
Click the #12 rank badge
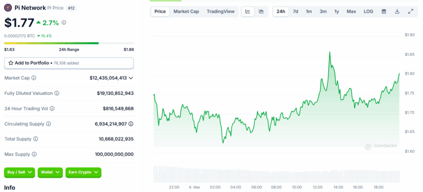coord(71,8)
